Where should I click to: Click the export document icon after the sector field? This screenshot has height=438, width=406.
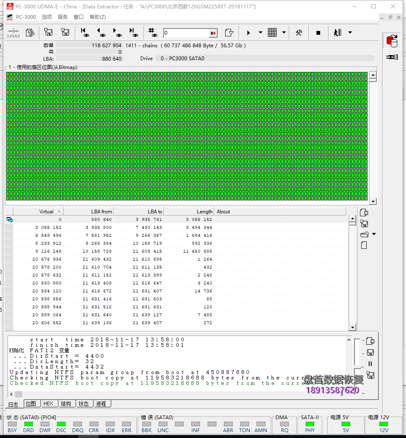[x=229, y=33]
